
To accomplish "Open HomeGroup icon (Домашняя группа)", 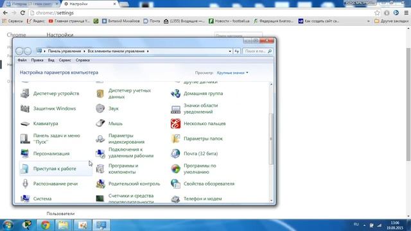I will 175,94.
